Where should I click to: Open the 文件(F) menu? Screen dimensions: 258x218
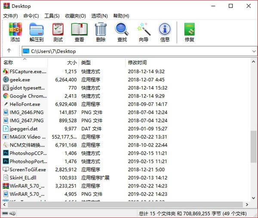12,16
